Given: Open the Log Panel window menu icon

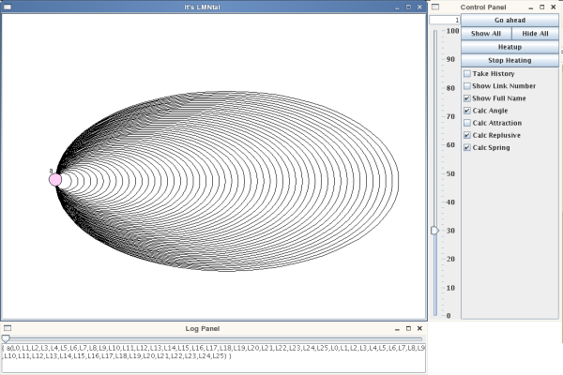Looking at the screenshot, I should click(7, 328).
